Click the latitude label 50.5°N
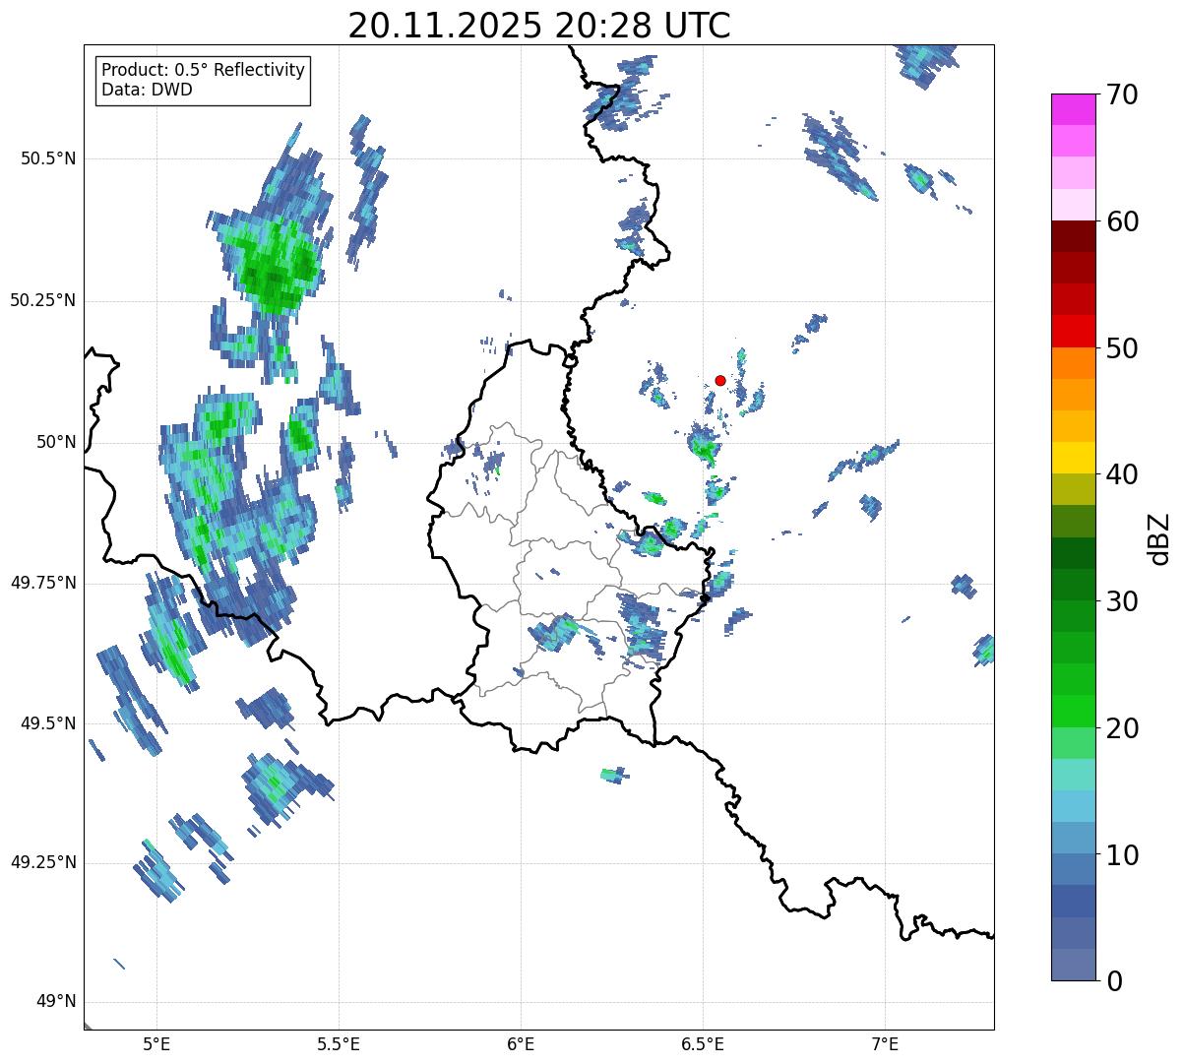 pos(48,158)
